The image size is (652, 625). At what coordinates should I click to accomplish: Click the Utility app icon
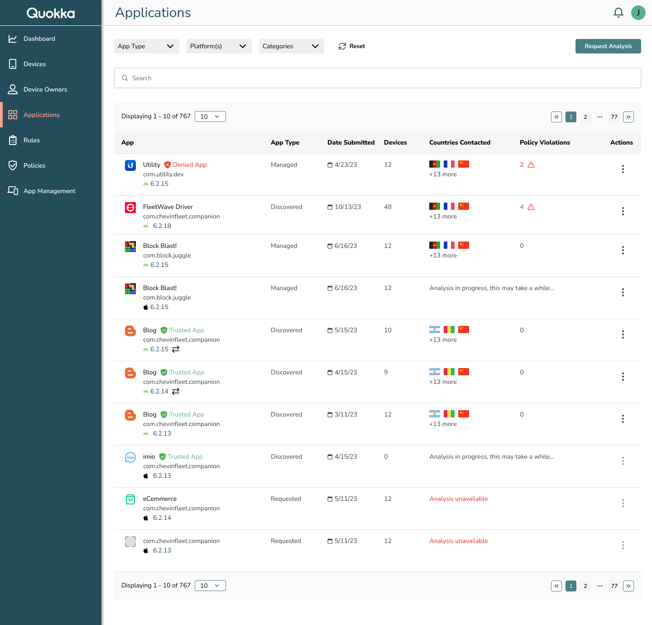tap(130, 165)
